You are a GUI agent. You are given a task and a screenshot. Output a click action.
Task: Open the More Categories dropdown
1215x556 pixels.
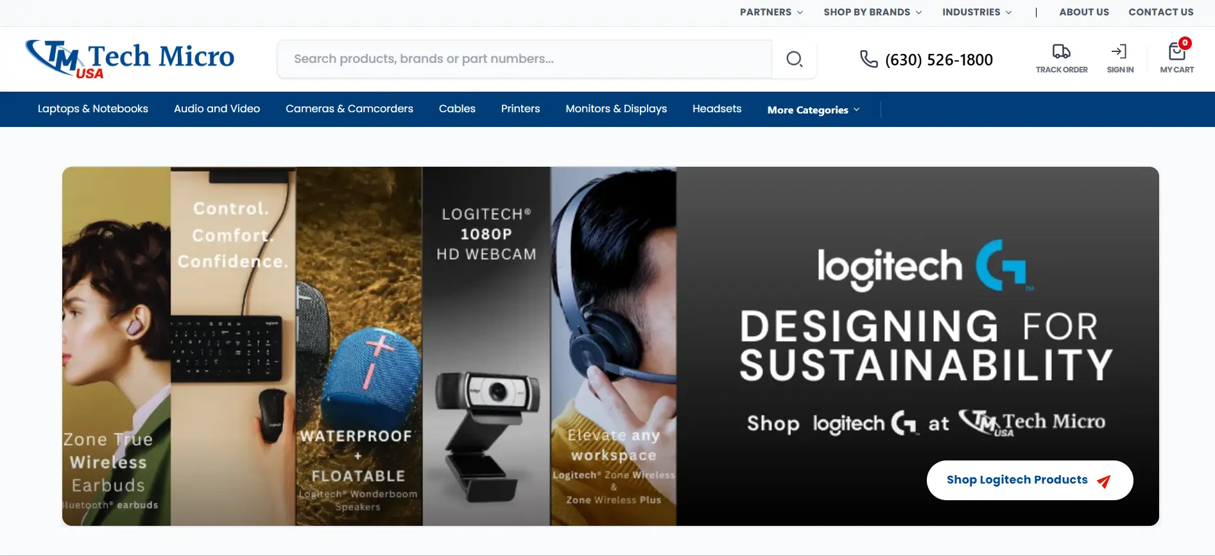click(x=813, y=110)
